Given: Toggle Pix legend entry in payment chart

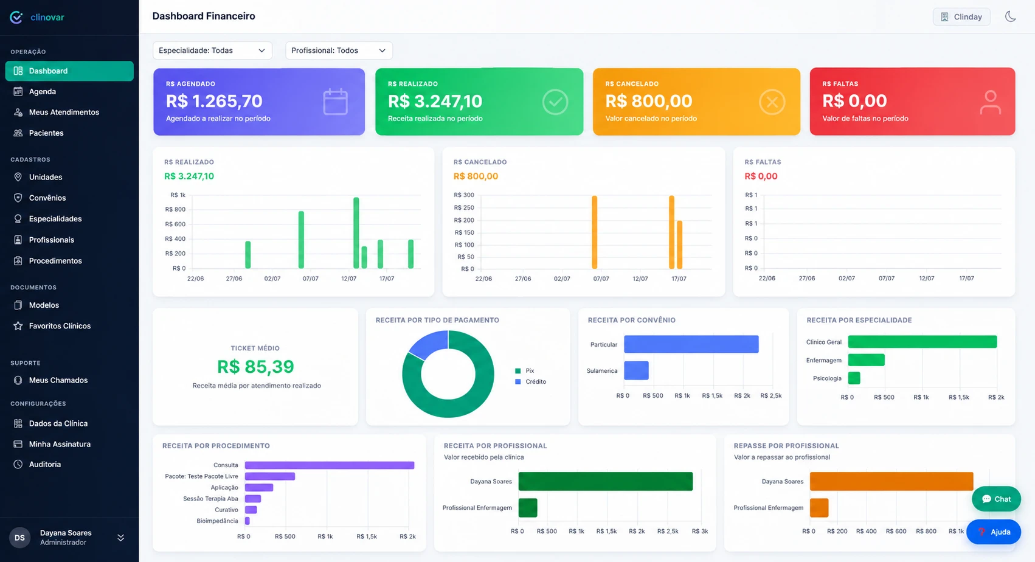Looking at the screenshot, I should pos(524,370).
